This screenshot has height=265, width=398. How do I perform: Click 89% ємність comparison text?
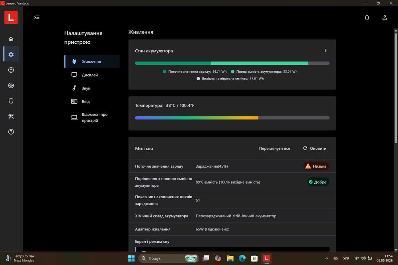(x=228, y=182)
